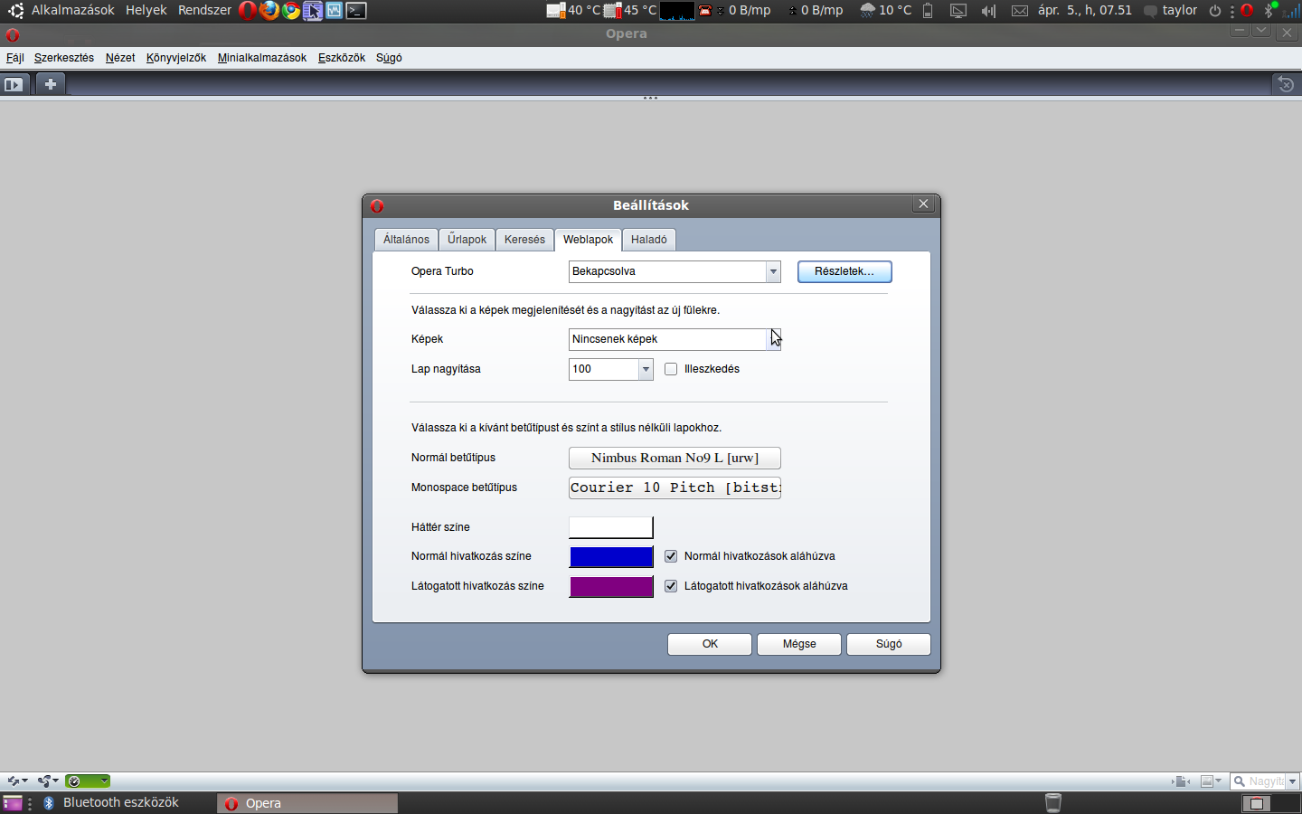The image size is (1302, 814).
Task: Open Opera Link sync status icon
Action: 17,781
